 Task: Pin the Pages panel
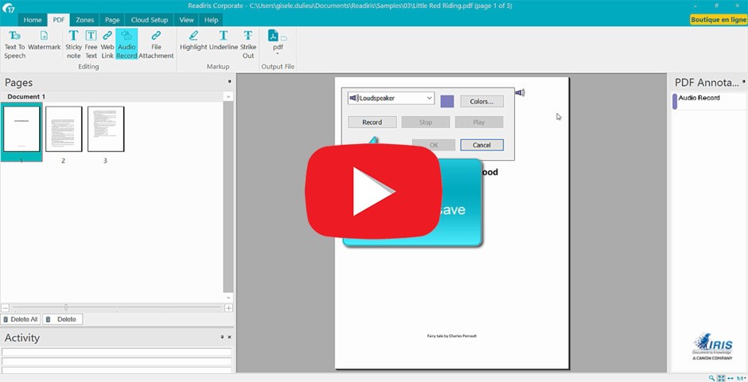tap(229, 82)
